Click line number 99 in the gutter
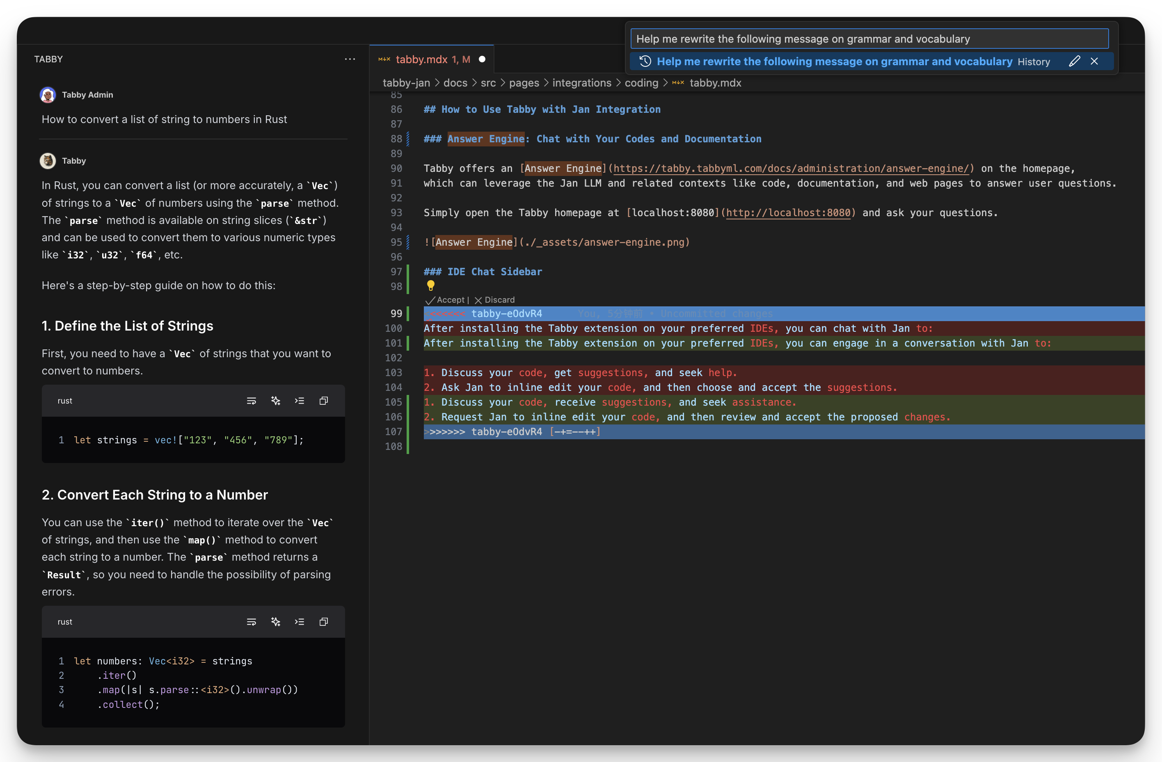The height and width of the screenshot is (762, 1162). coord(396,313)
